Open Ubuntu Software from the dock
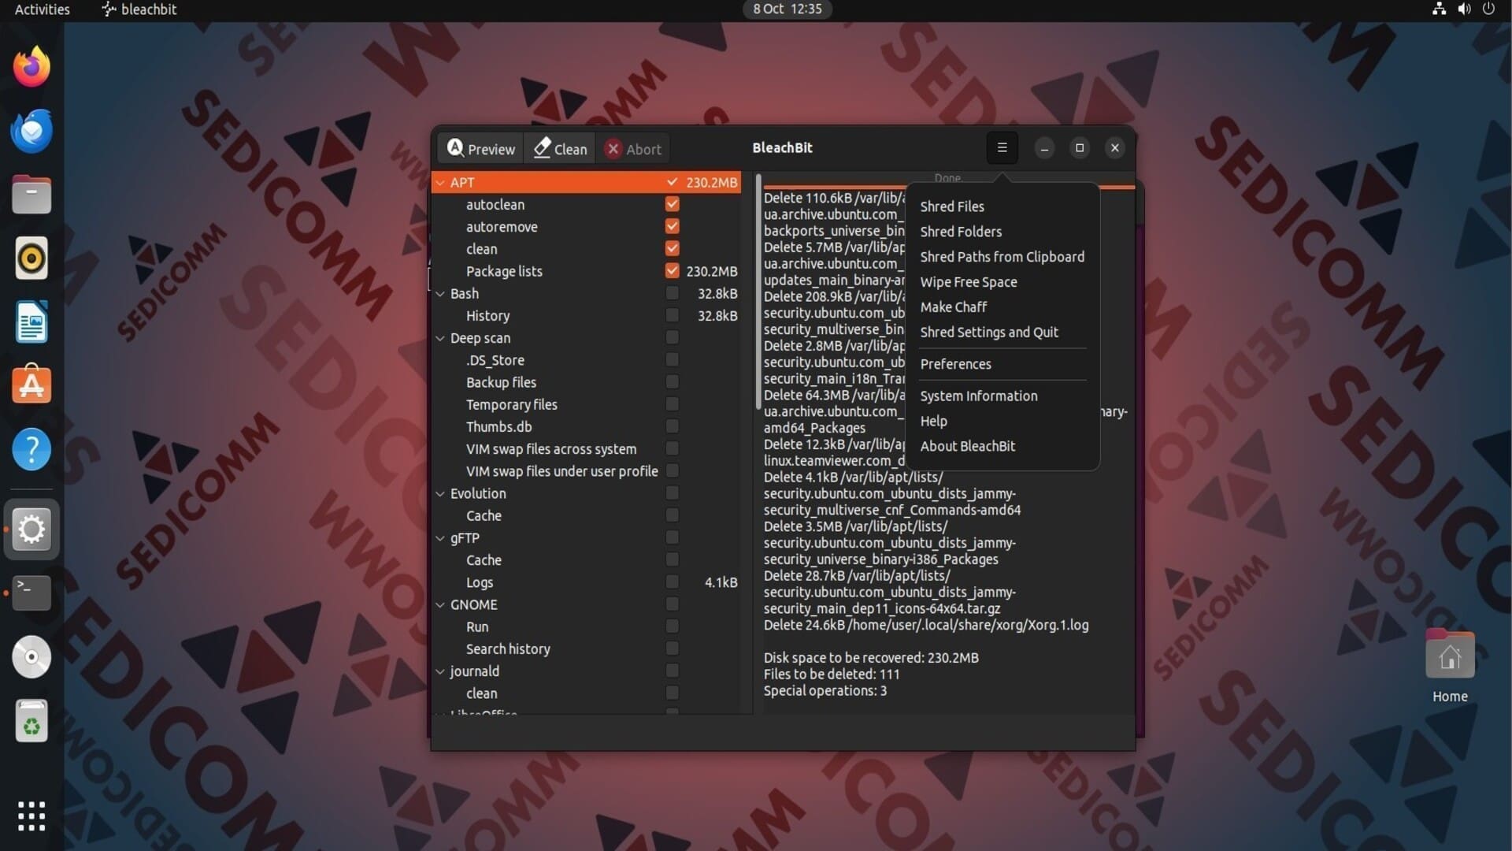The height and width of the screenshot is (851, 1512). pyautogui.click(x=31, y=385)
